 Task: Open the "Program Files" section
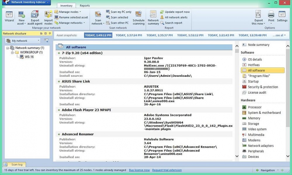(x=256, y=76)
